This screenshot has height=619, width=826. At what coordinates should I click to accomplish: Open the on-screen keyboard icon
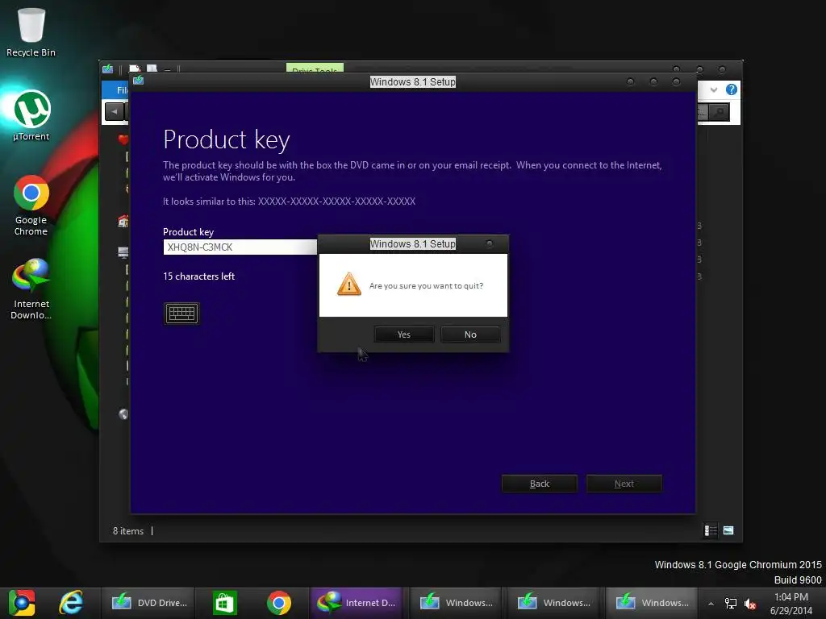tap(181, 314)
